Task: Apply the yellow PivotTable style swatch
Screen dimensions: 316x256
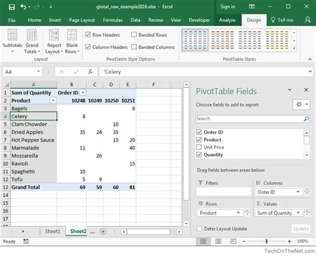Action: coord(277,40)
